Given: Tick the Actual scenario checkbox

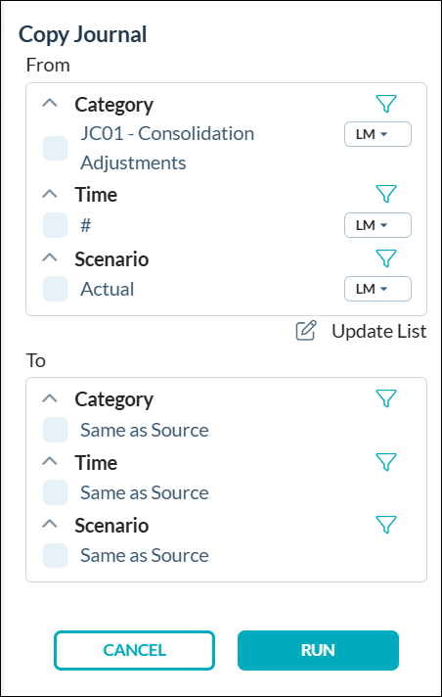Looking at the screenshot, I should tap(55, 289).
